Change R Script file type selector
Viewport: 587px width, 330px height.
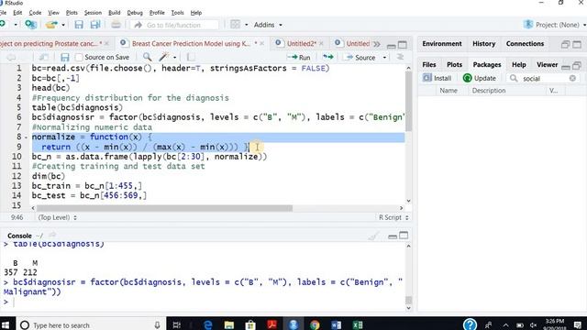393,217
